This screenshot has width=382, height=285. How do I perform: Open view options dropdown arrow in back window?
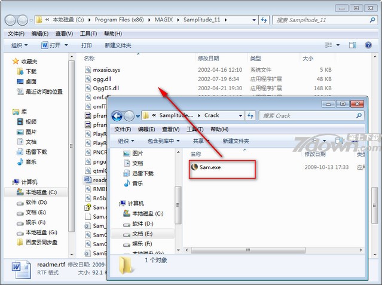(x=338, y=45)
